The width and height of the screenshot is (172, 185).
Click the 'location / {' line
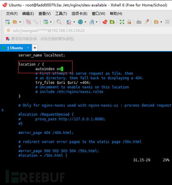[x=31, y=64]
